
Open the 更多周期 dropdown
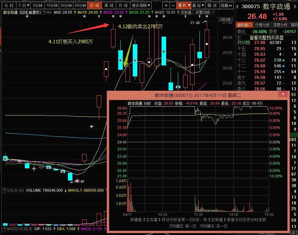(x=141, y=5)
